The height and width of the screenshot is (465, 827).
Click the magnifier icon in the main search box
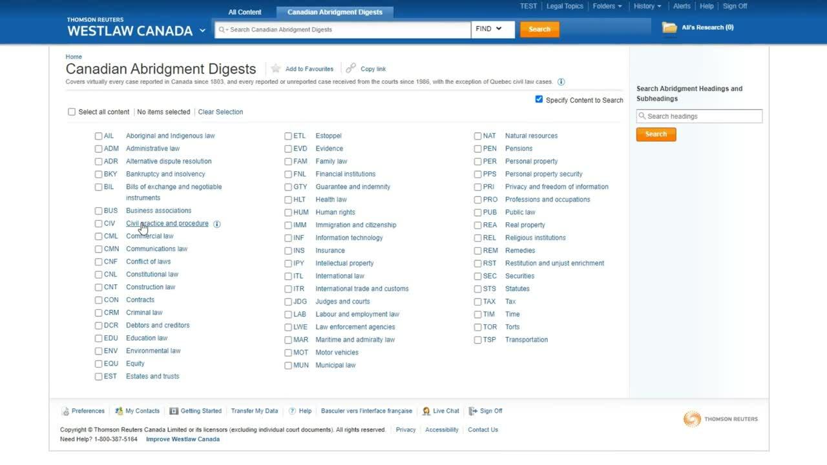pyautogui.click(x=222, y=30)
